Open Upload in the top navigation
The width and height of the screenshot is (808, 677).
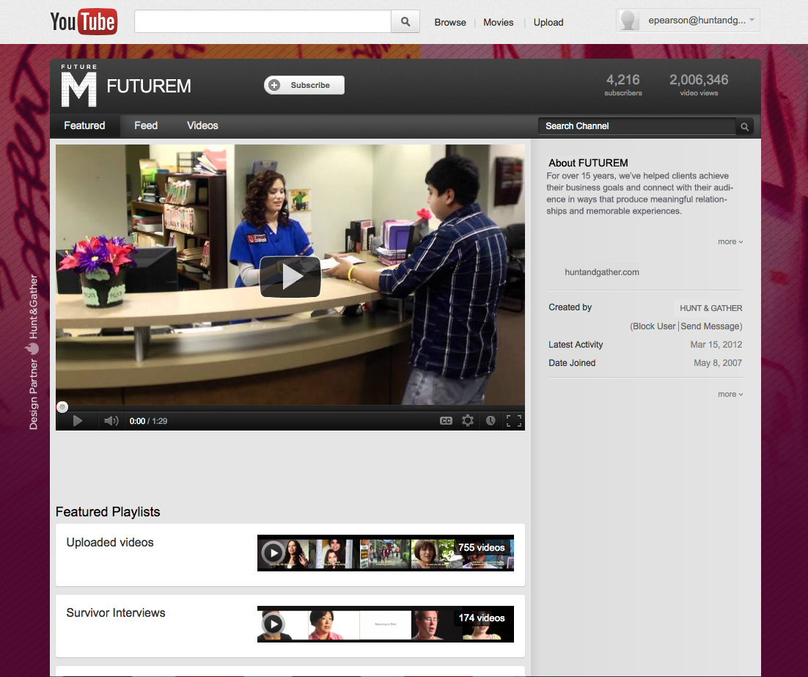[x=548, y=22]
